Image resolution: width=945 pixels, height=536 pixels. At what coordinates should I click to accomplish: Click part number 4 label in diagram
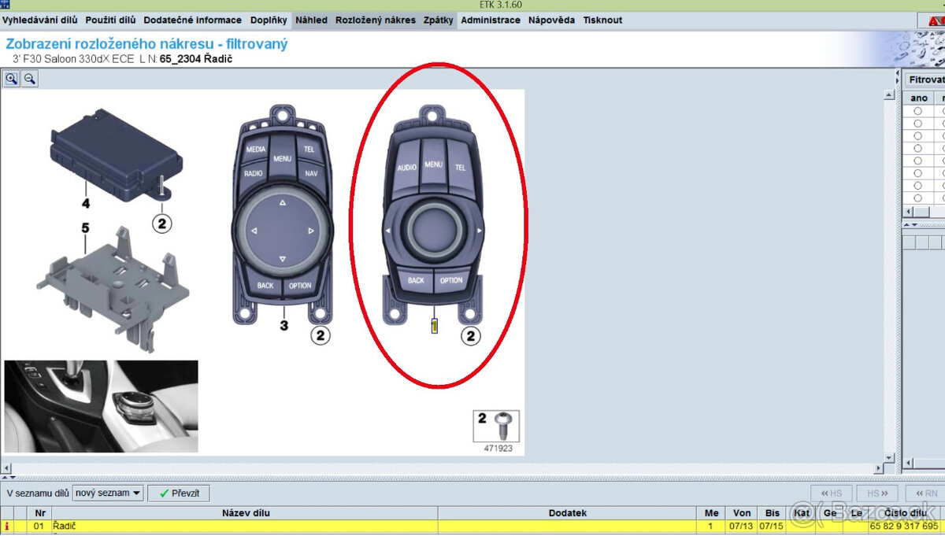[86, 204]
